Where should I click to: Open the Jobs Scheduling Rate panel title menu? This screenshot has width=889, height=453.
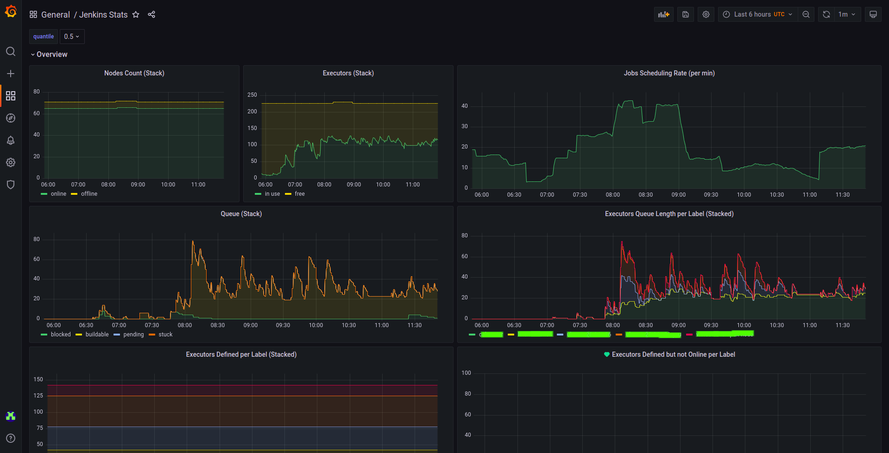(668, 73)
